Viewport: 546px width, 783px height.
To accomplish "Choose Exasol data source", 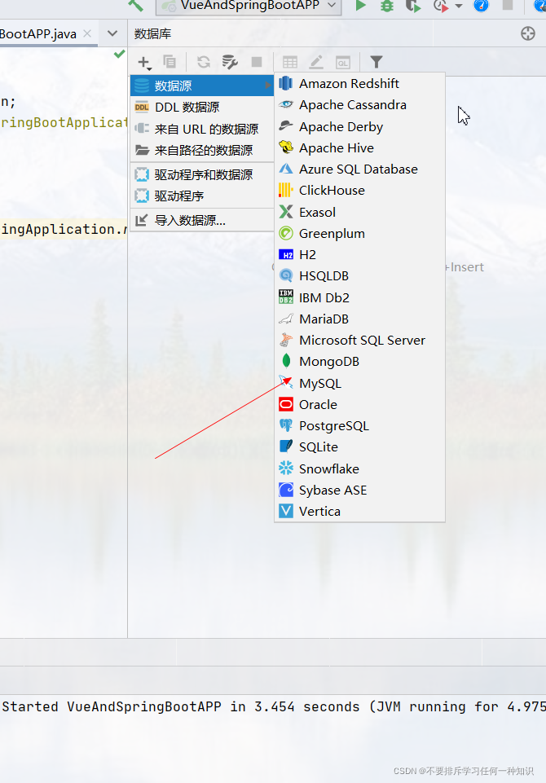I will (359, 212).
